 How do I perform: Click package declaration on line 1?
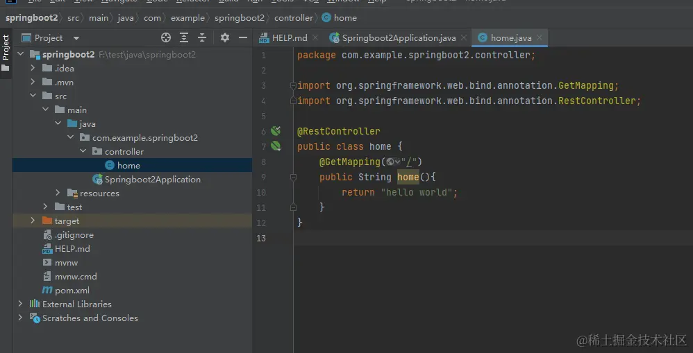pos(417,55)
